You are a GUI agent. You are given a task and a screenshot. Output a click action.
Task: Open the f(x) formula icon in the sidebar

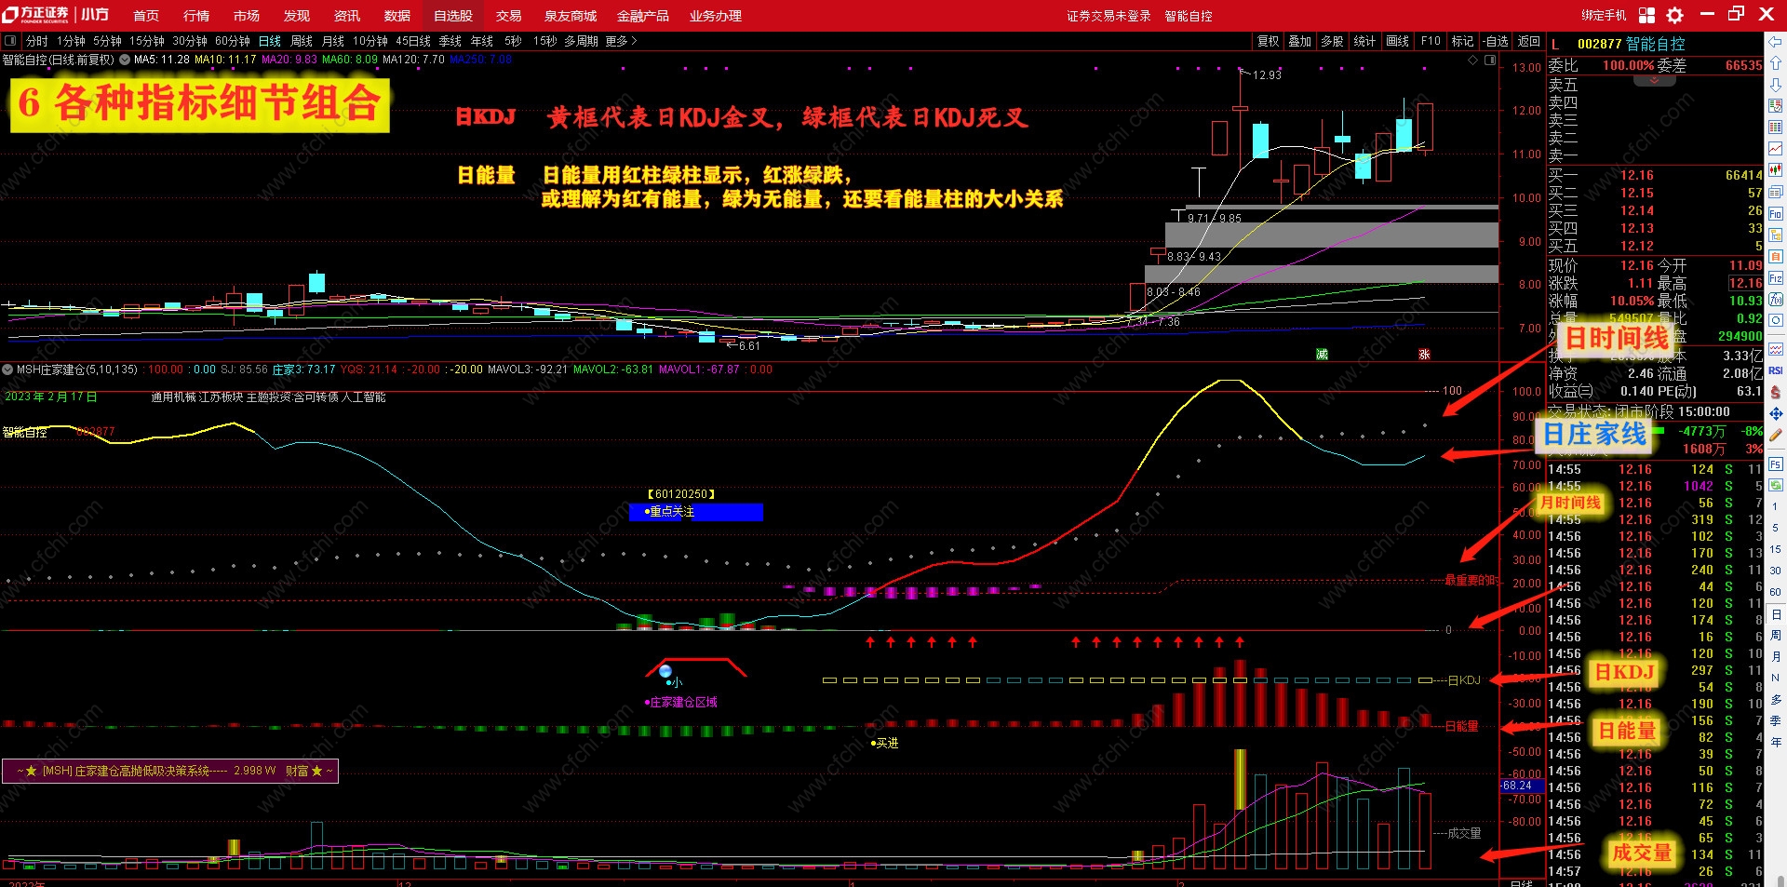pyautogui.click(x=1776, y=299)
